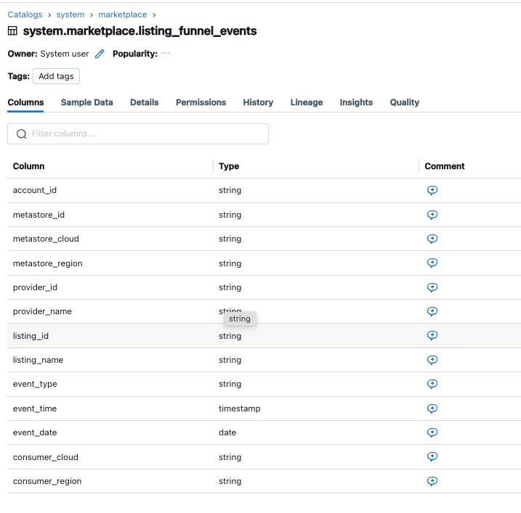Click the search magnifier in filter box
Viewport: 521px width, 513px height.
(x=22, y=134)
